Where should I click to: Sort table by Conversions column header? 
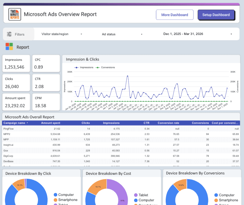[x=200, y=123]
